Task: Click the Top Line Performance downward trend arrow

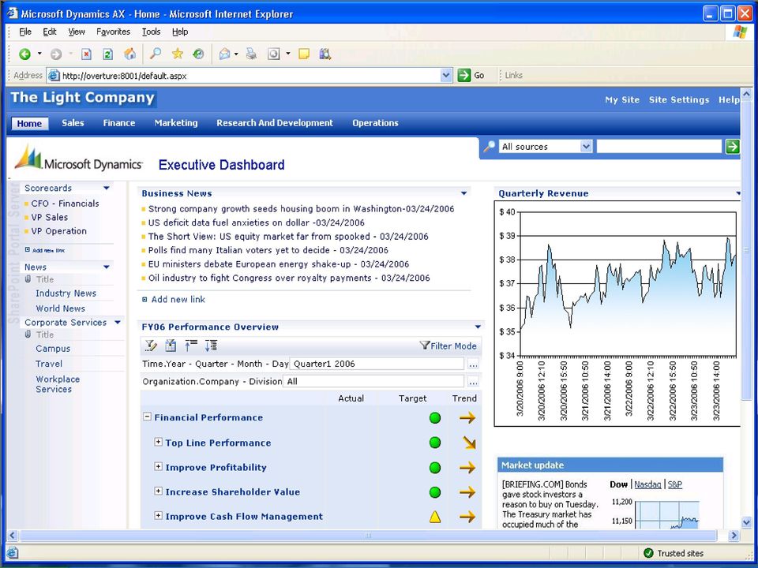Action: [469, 443]
